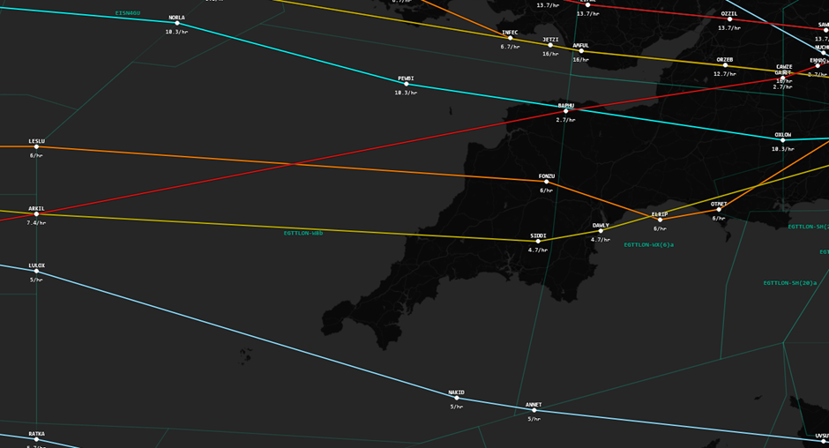Viewport: 829px width, 448px height.
Task: Select the INFEC waypoint dot
Action: 511,38
